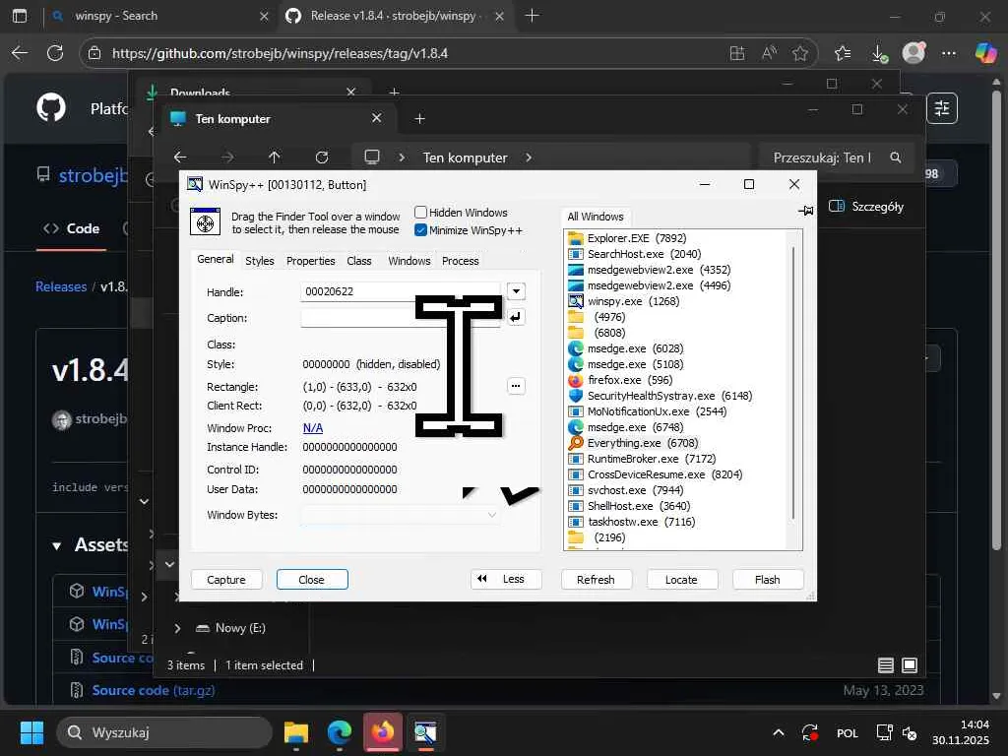The height and width of the screenshot is (756, 1008).
Task: Click Explorer up arrow in Ten komputer window
Action: tap(275, 157)
